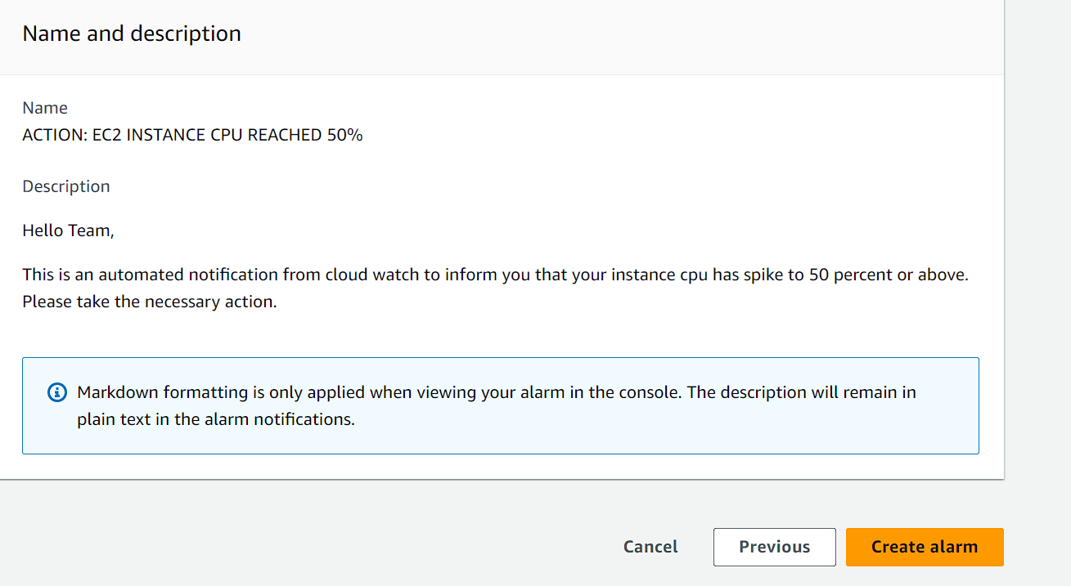Select the alarm name text 'ACTION: EC2 INSTANCE CPU REACHED 50%'
The height and width of the screenshot is (586, 1071).
(192, 135)
